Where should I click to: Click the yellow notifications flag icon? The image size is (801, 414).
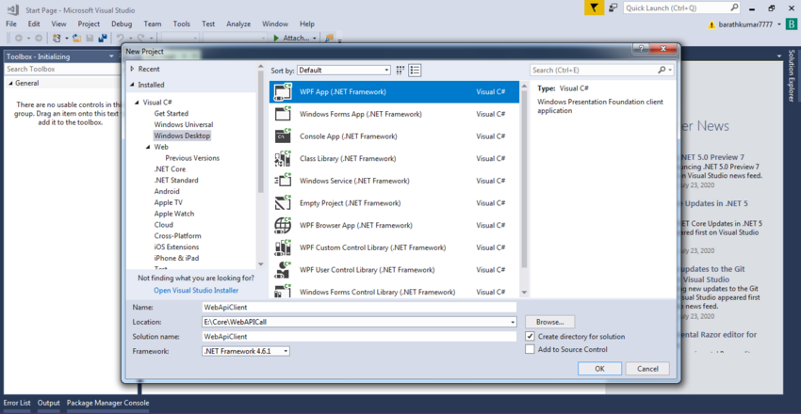point(593,8)
